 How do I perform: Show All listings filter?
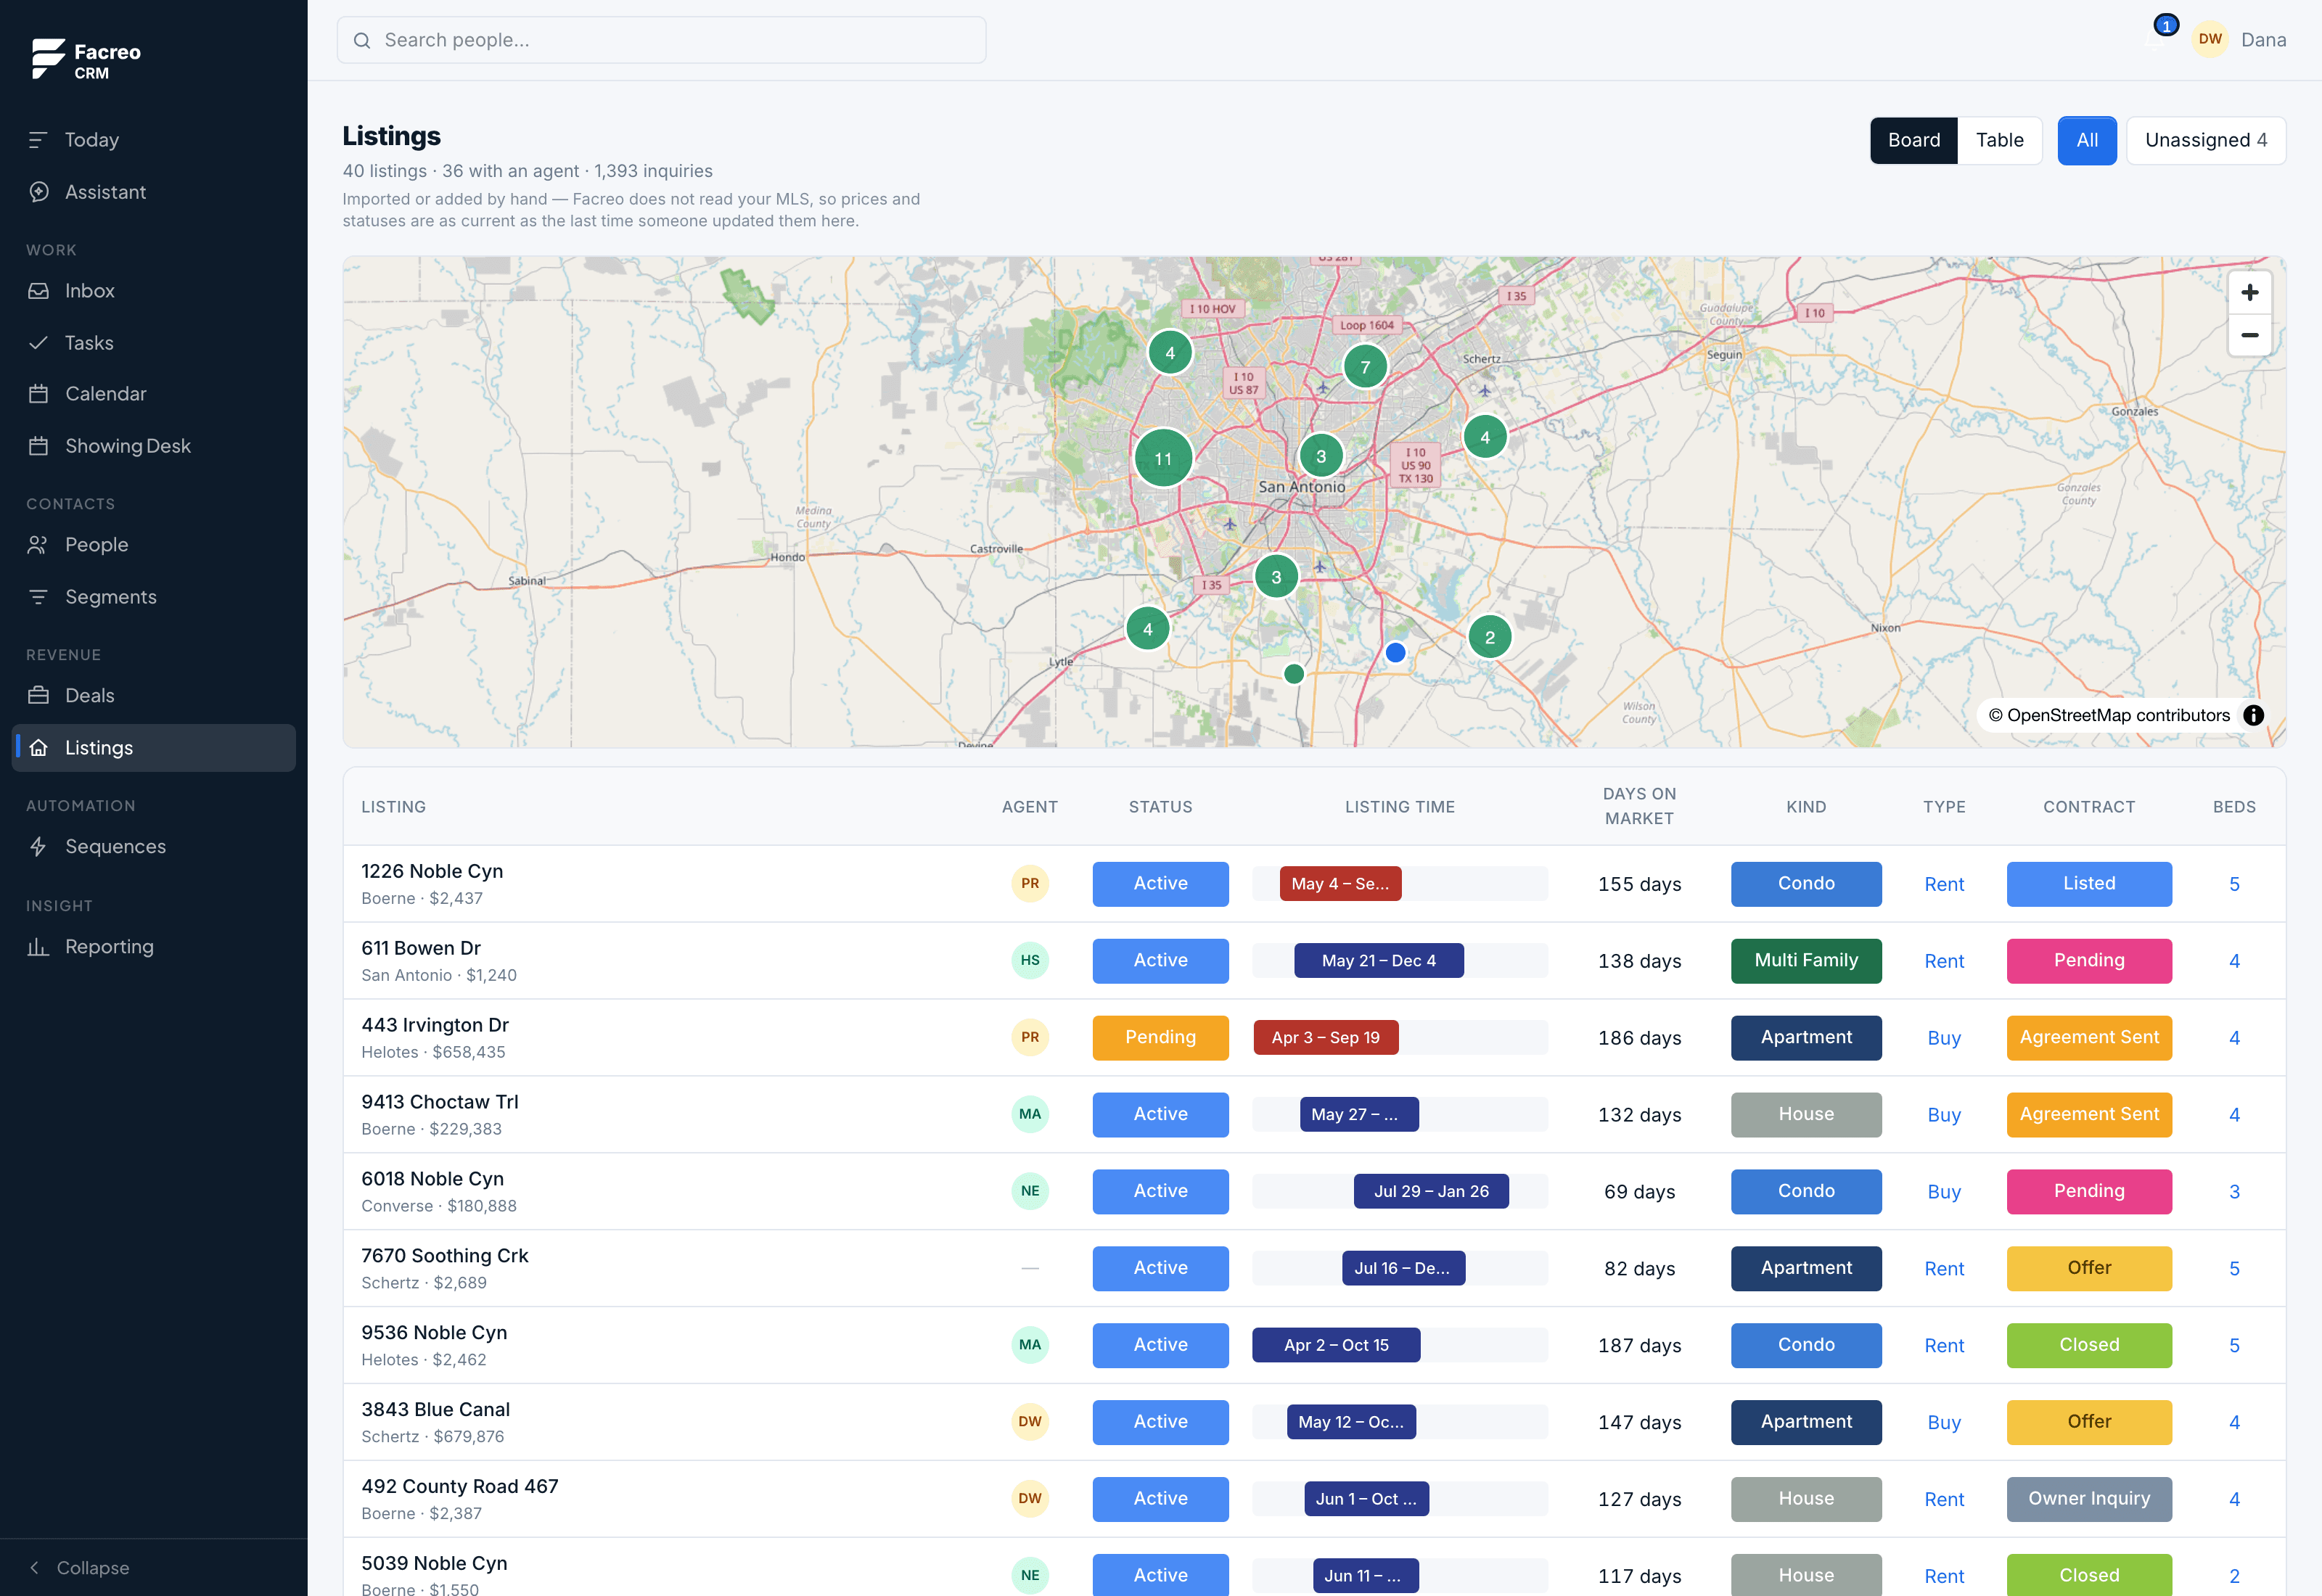[2087, 141]
